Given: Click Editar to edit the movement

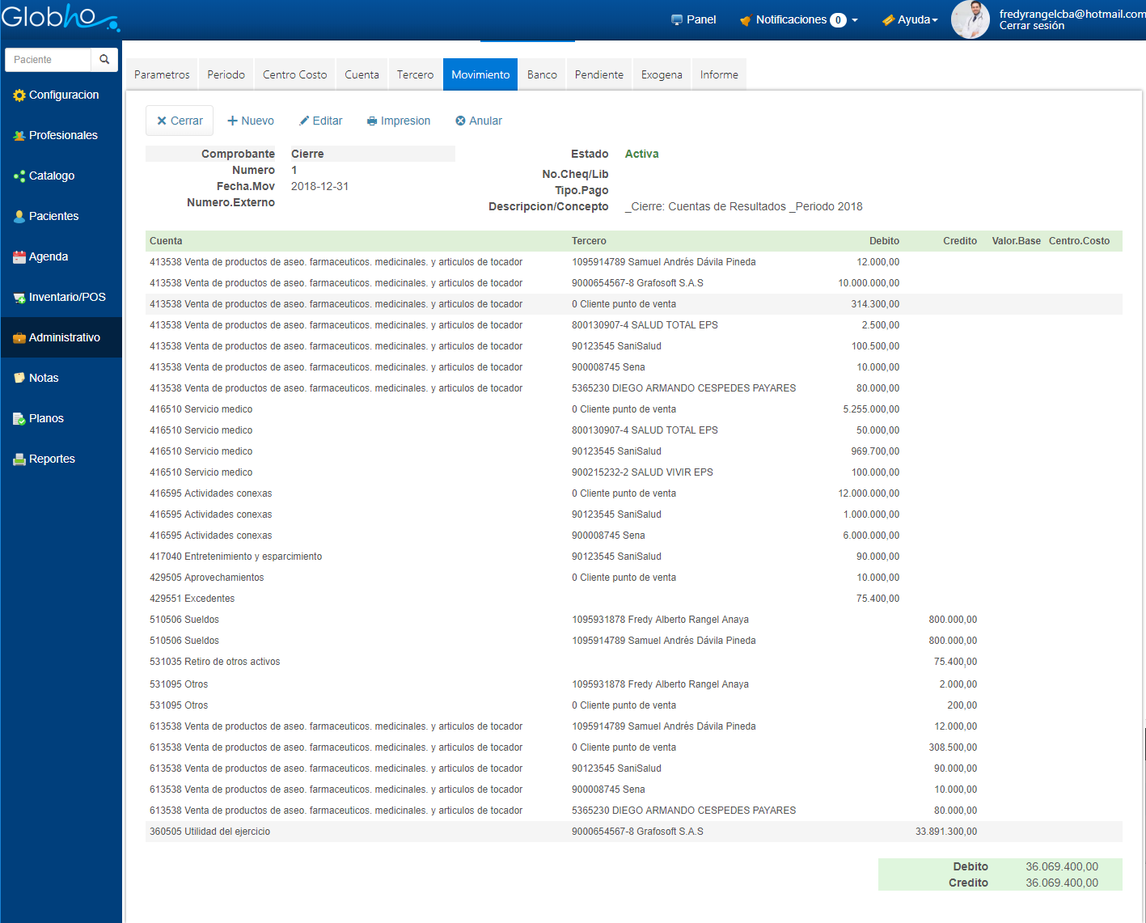Looking at the screenshot, I should coord(321,121).
